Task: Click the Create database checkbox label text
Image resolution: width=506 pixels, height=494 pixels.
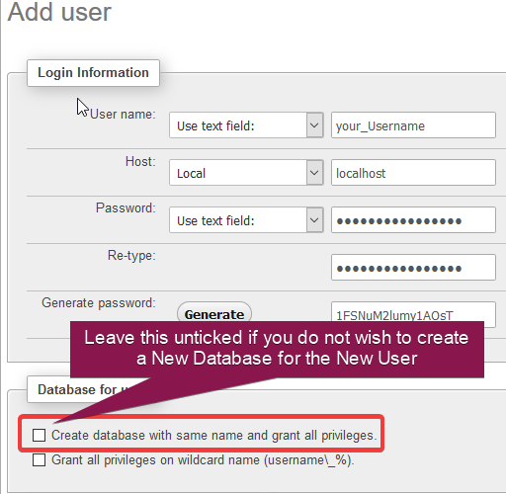Action: point(214,436)
